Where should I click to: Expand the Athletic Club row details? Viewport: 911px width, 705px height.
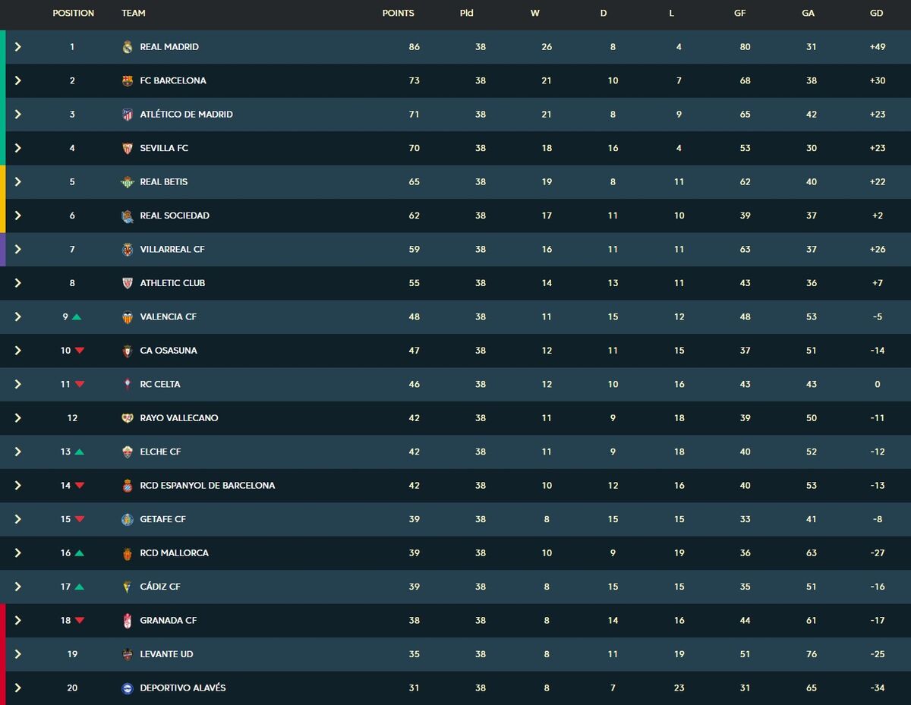17,283
